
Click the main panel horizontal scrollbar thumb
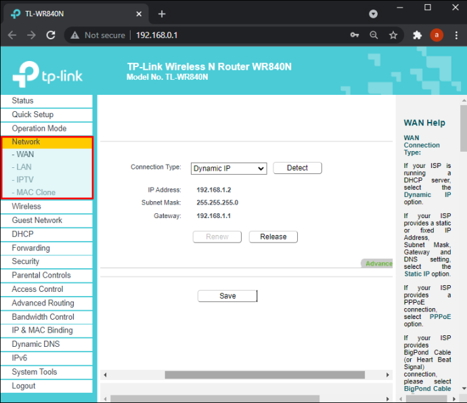(265, 375)
